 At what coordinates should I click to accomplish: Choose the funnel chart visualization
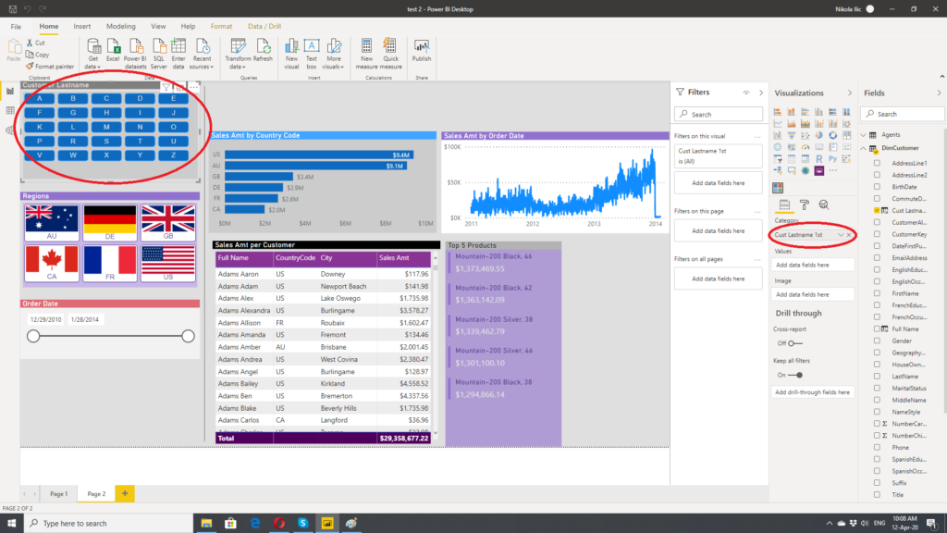click(x=792, y=135)
